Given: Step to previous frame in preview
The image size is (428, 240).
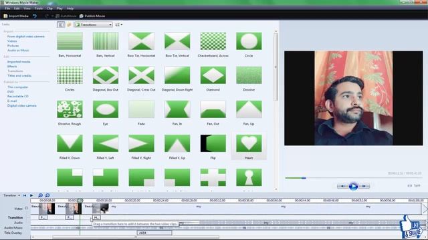Looking at the screenshot, I should (343, 186).
